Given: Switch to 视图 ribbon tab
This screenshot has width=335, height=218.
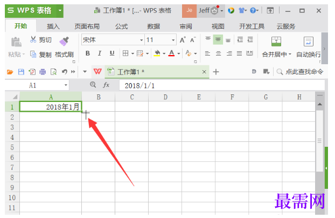Looking at the screenshot, I should 218,26.
